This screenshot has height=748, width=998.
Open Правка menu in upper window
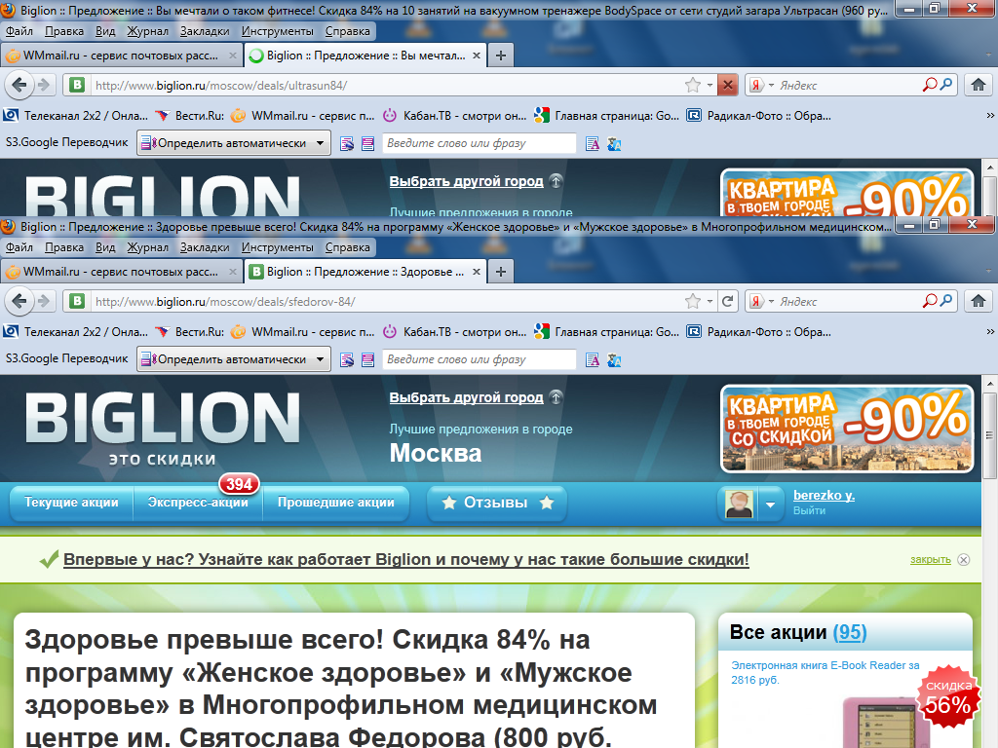64,31
